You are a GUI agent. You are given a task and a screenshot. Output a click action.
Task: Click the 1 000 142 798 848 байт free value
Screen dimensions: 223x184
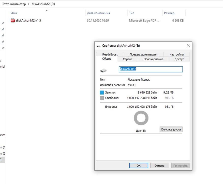142,98
